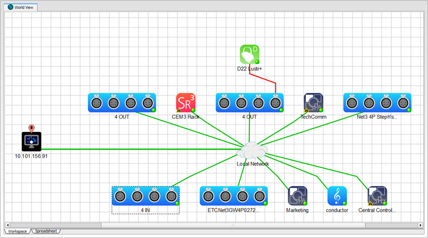Click the Central Control device icon
The width and height of the screenshot is (428, 238).
pos(377,196)
